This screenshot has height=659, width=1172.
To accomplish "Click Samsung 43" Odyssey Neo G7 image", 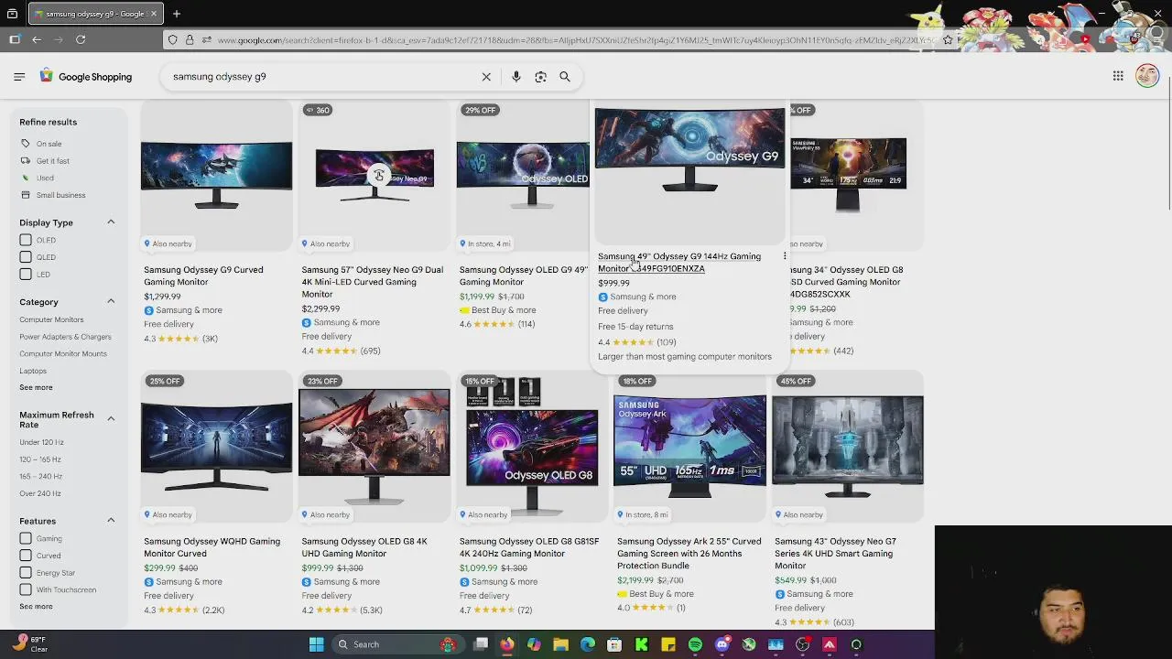I will (x=848, y=447).
